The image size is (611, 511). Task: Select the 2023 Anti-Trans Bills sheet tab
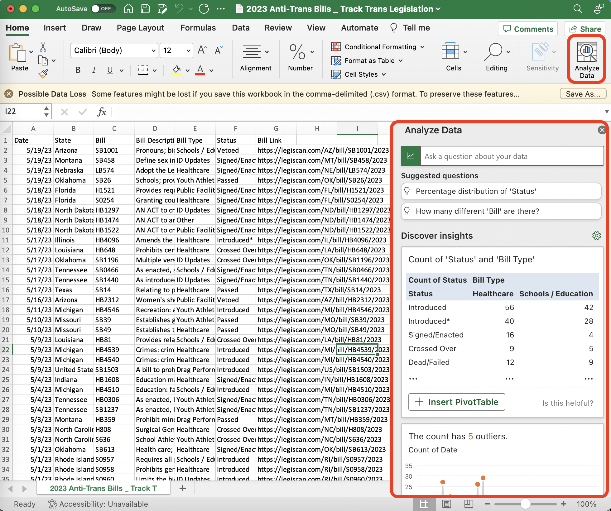tap(103, 488)
